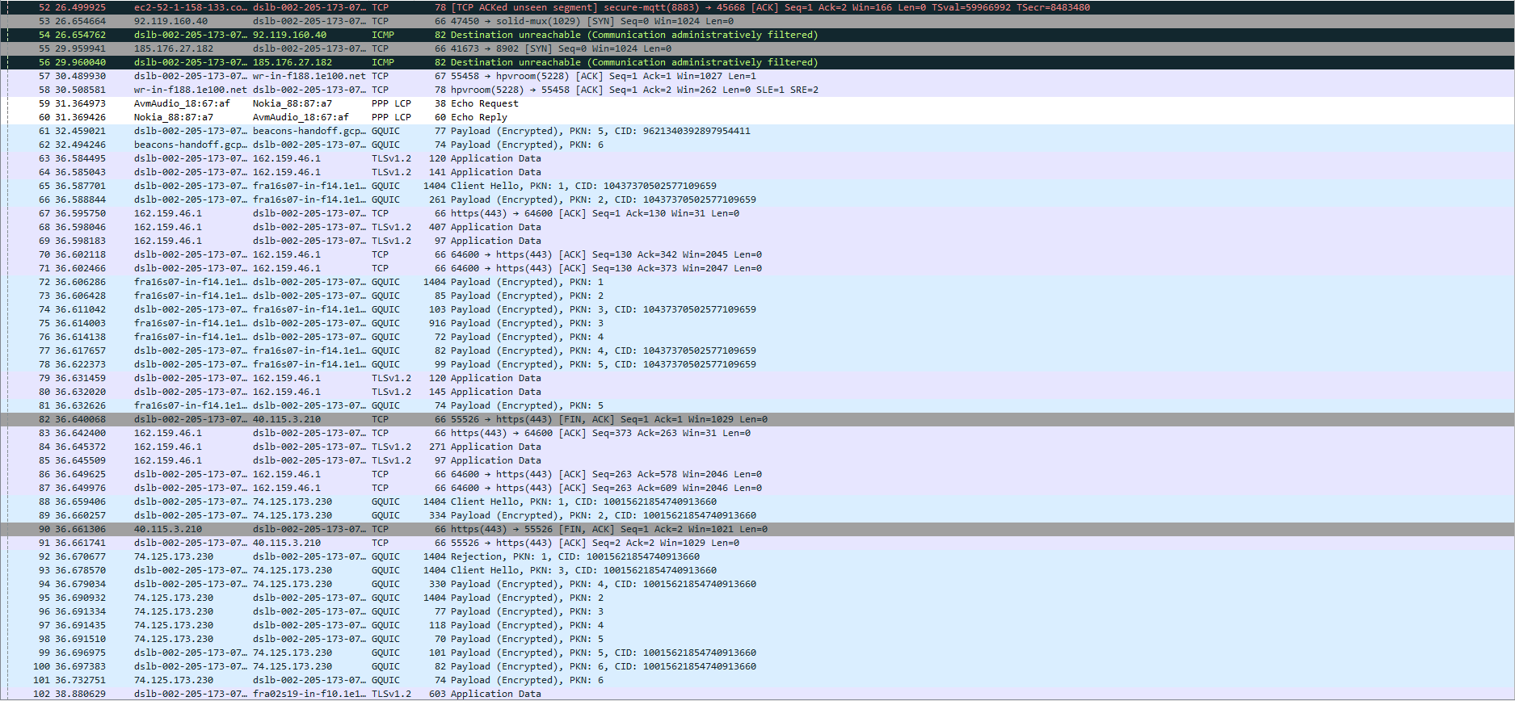Screen dimensions: 1515x701
Task: Select packet 71 with Ack=373
Action: point(757,268)
